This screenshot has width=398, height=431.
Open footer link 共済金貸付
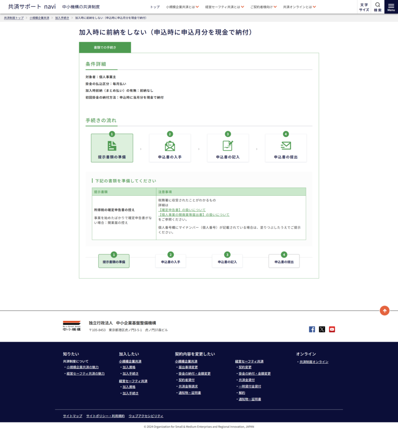(x=247, y=380)
